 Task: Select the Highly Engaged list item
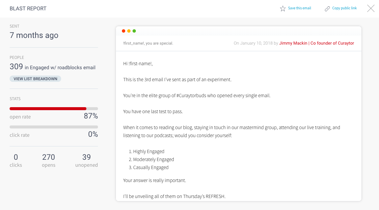click(x=146, y=151)
